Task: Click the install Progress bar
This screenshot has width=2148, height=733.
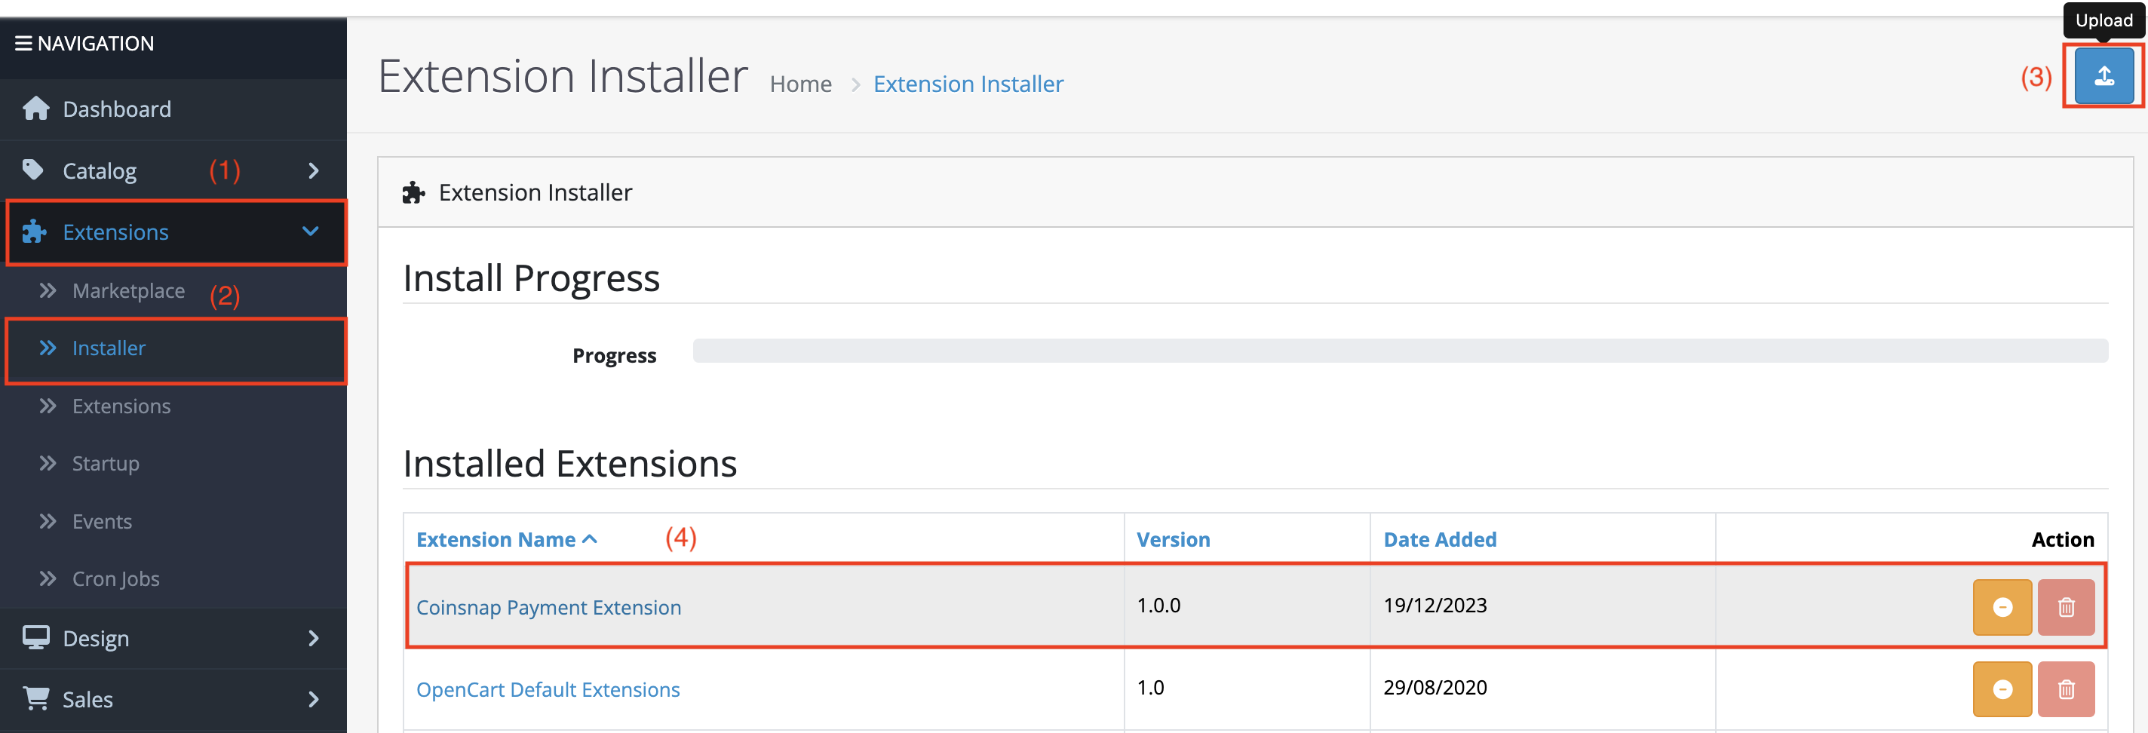Action: (x=1399, y=350)
